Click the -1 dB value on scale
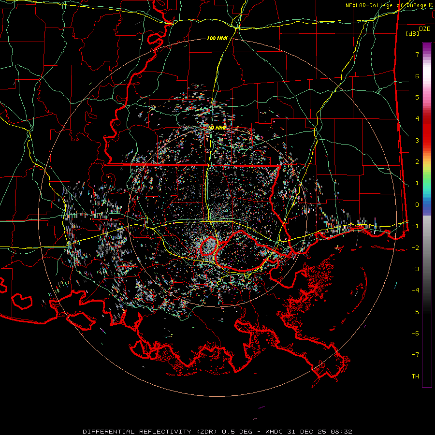Screen dimensions: 435x435 (x=415, y=226)
